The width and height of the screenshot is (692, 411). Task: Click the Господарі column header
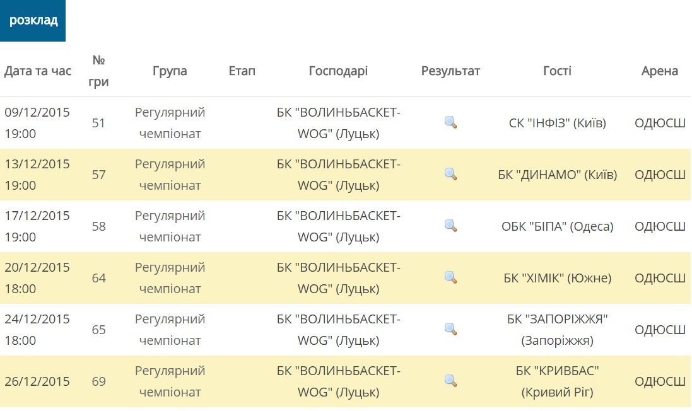tap(338, 71)
